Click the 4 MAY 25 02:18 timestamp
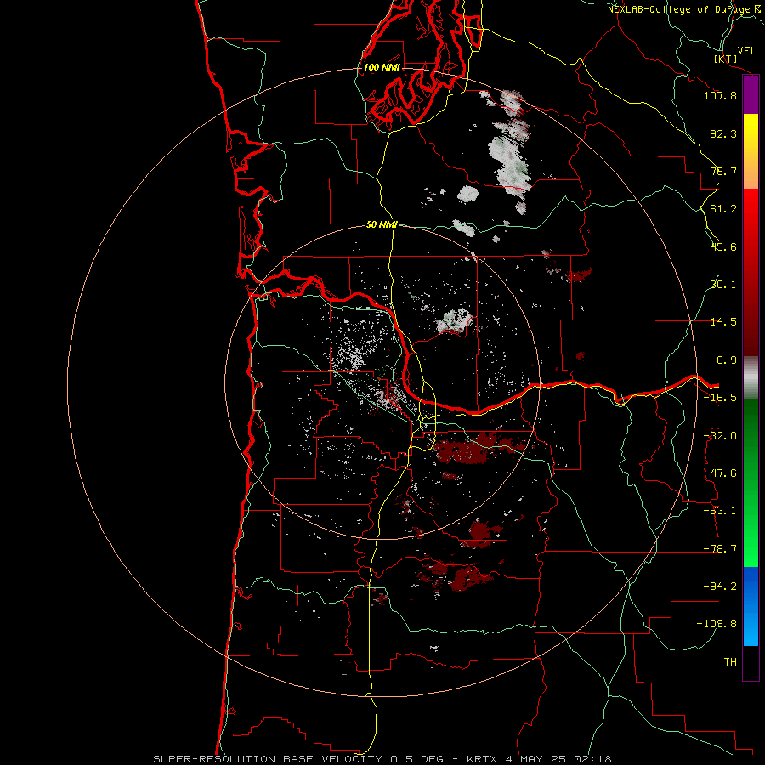Image resolution: width=765 pixels, height=765 pixels. [558, 759]
